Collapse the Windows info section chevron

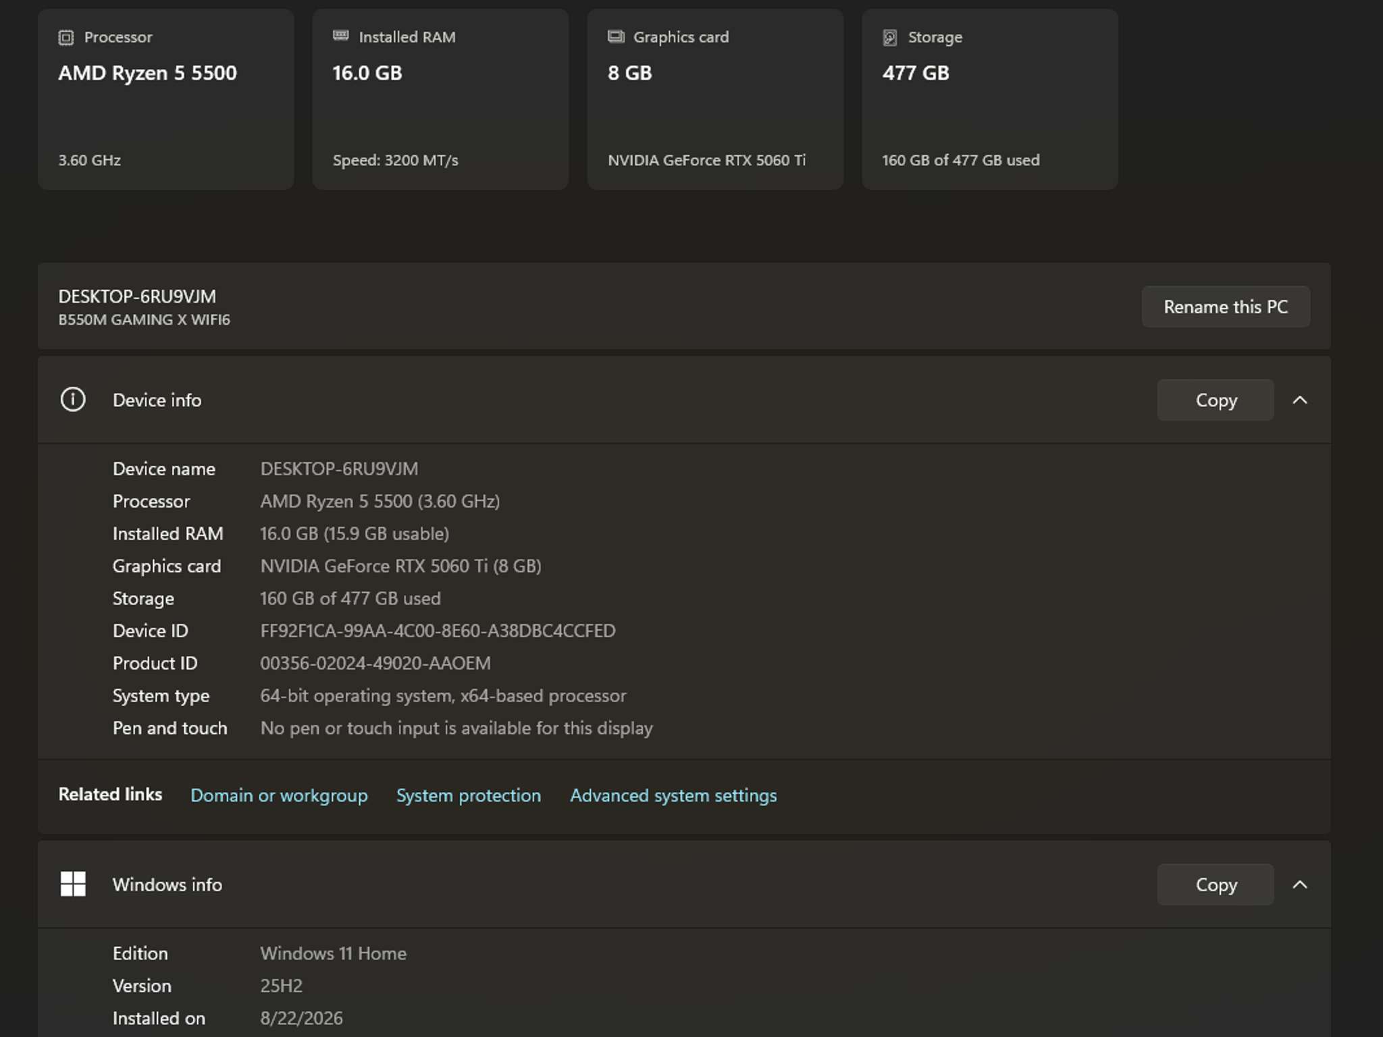(x=1300, y=884)
